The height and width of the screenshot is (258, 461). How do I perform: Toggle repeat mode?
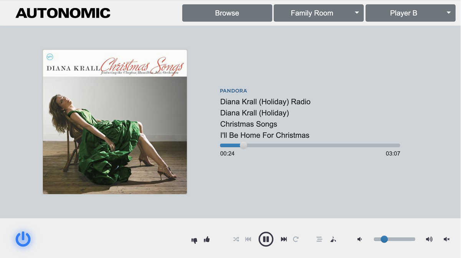(x=296, y=239)
